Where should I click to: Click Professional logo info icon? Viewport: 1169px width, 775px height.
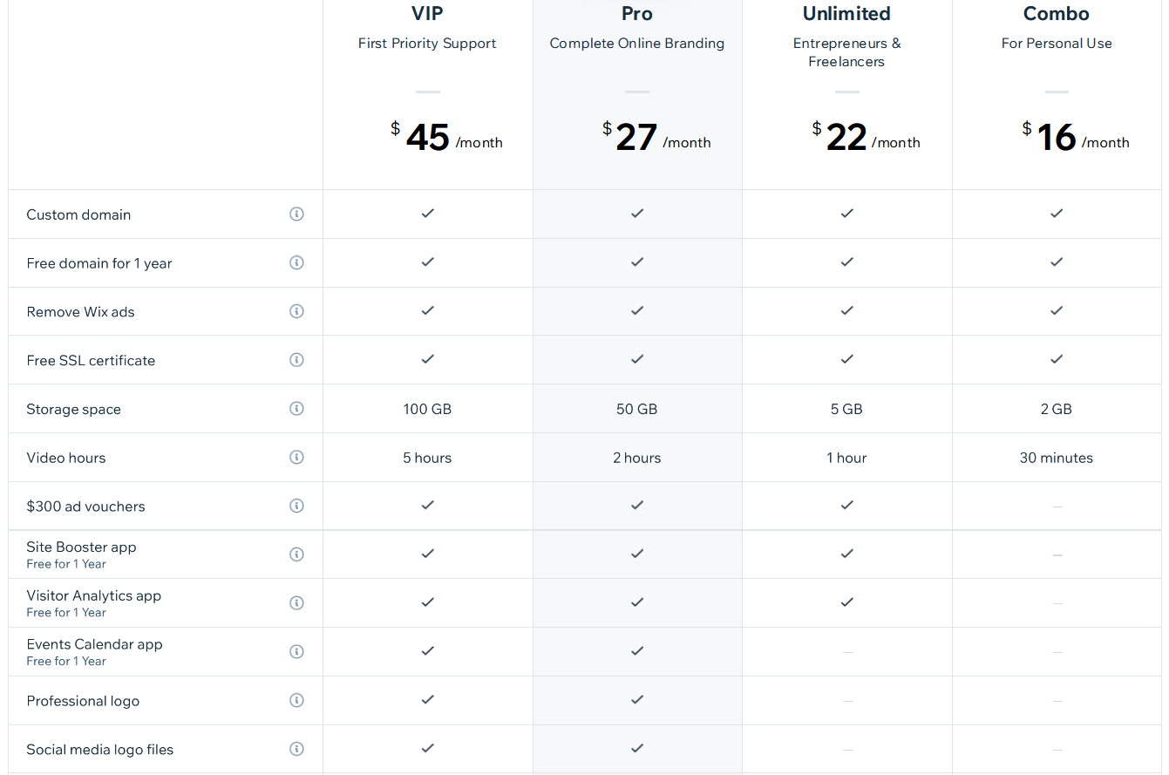pyautogui.click(x=296, y=700)
